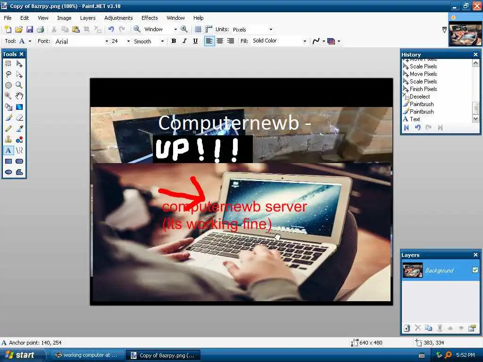
Task: Set text alignment to left
Action: (209, 41)
